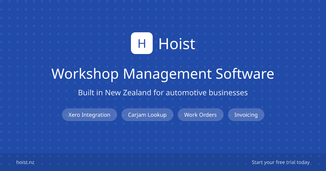
Task: Select the Carjam Lookup pill
Action: [x=147, y=115]
